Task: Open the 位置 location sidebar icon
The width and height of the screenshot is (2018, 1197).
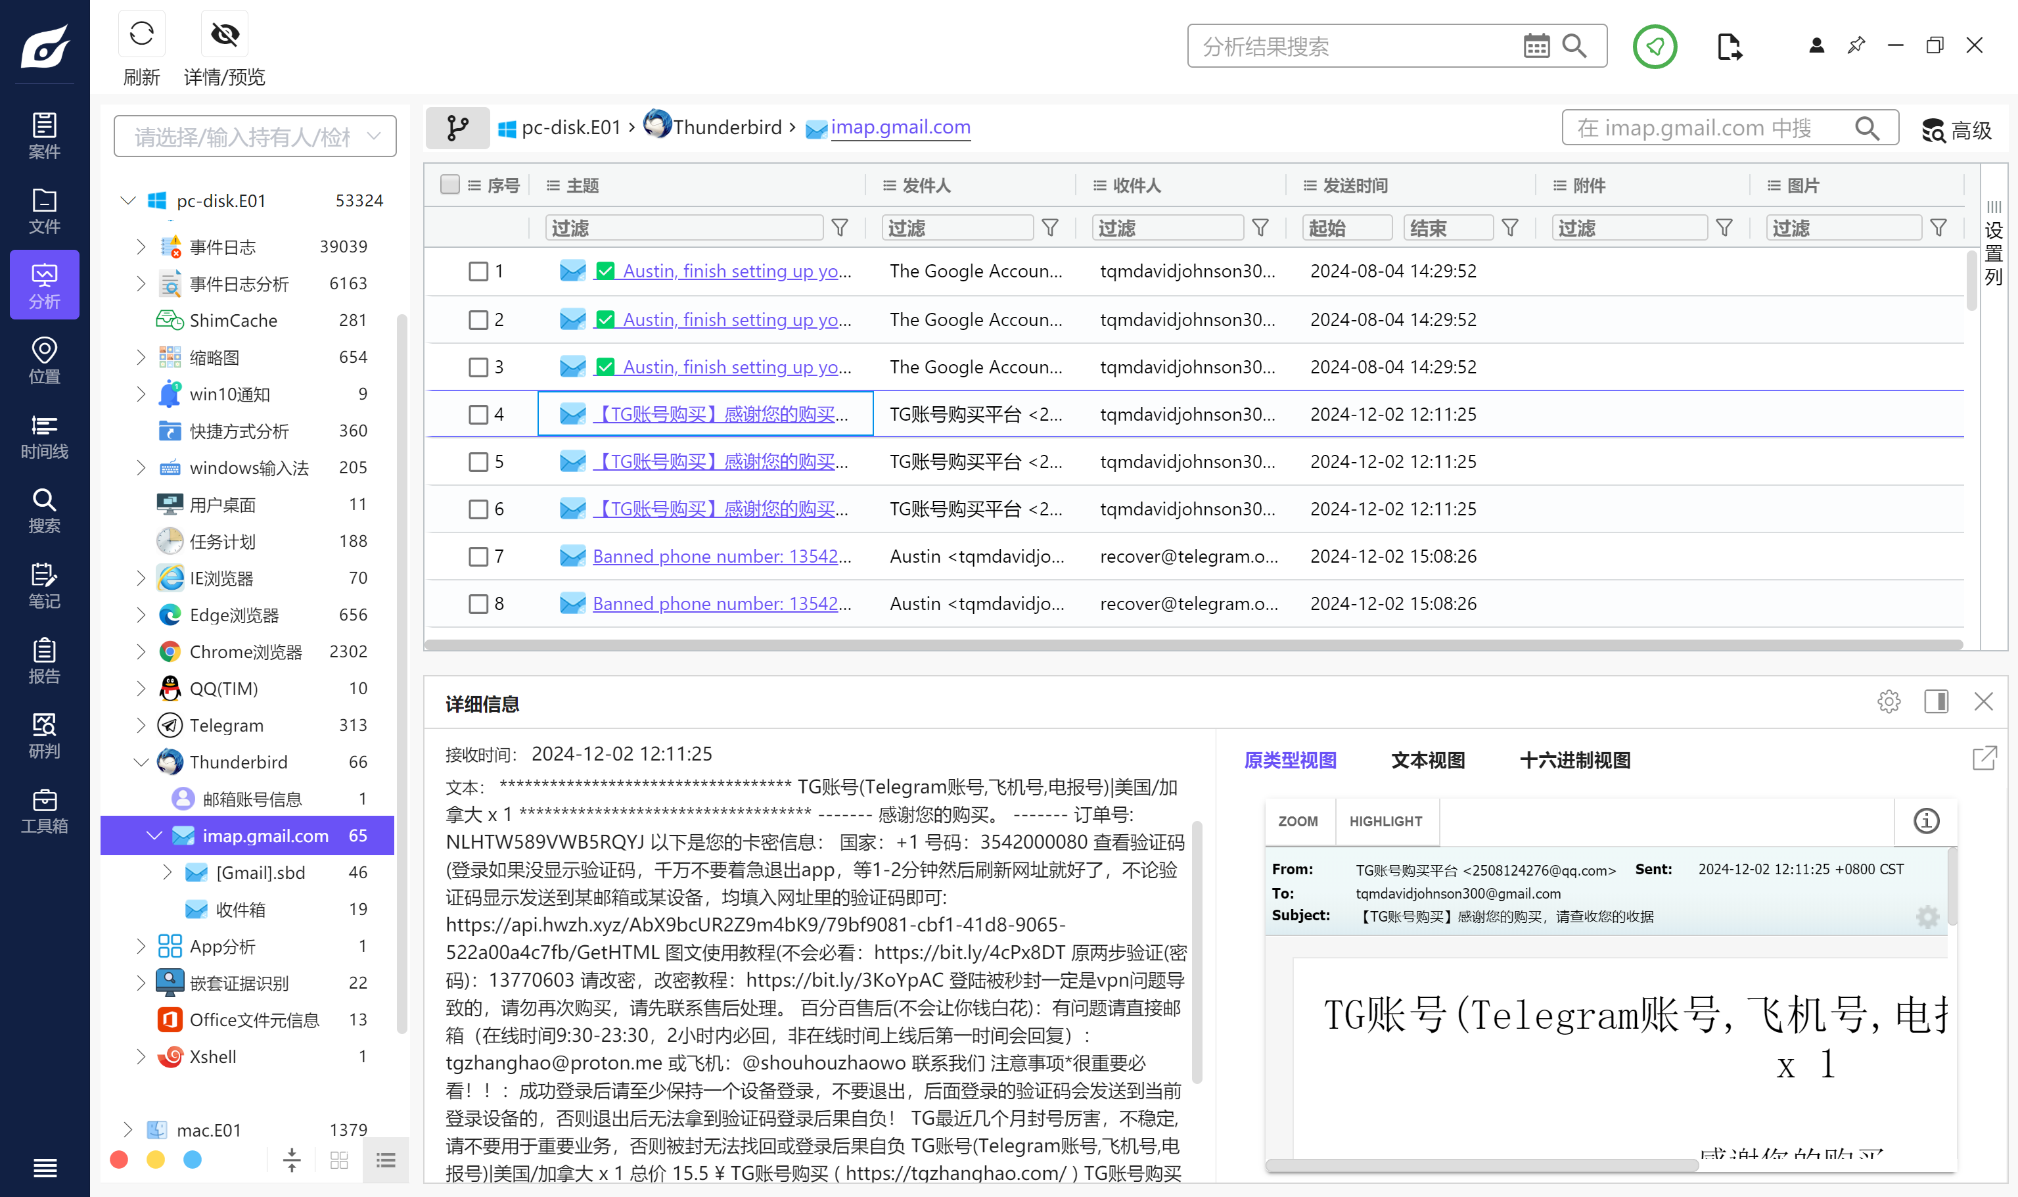Action: (44, 360)
